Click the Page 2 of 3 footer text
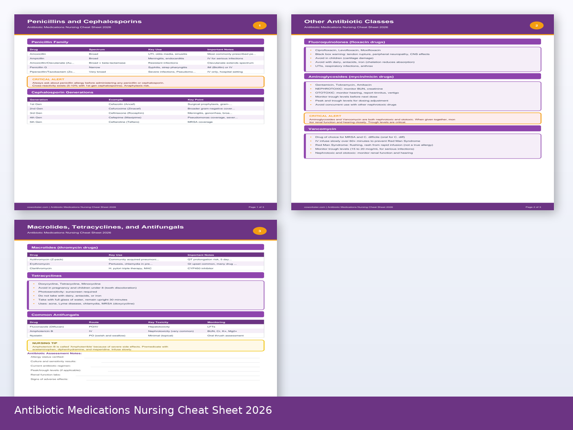573x430 pixels. pyautogui.click(x=533, y=207)
